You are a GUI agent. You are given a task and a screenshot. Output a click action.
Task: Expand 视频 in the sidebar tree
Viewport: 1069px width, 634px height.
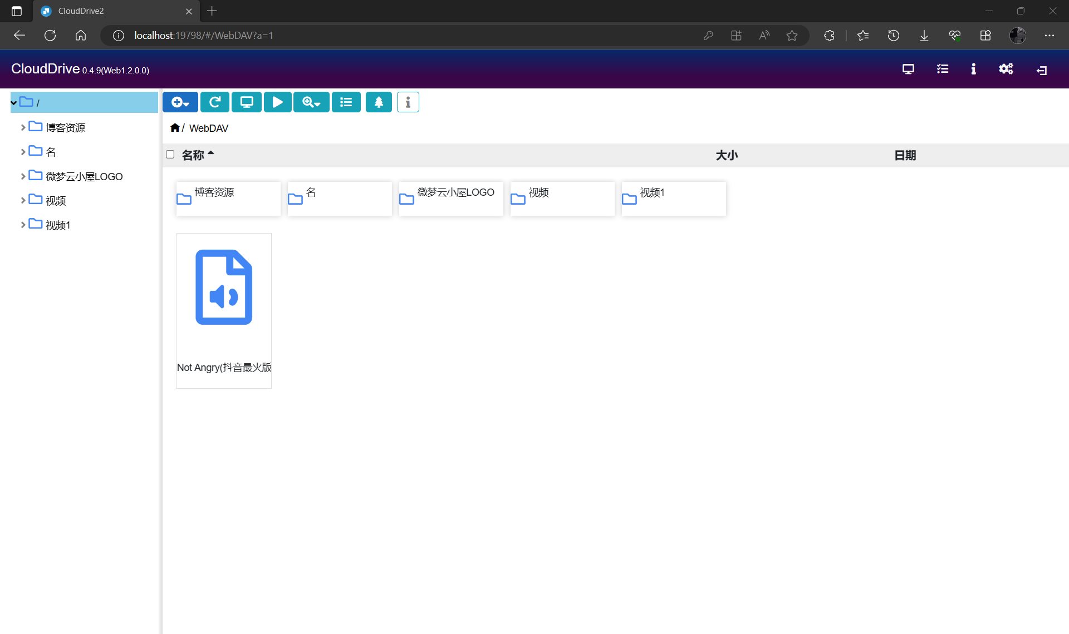click(x=23, y=200)
